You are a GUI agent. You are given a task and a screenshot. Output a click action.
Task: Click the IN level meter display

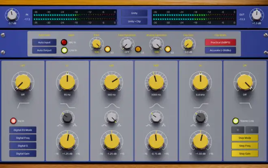tap(75, 17)
